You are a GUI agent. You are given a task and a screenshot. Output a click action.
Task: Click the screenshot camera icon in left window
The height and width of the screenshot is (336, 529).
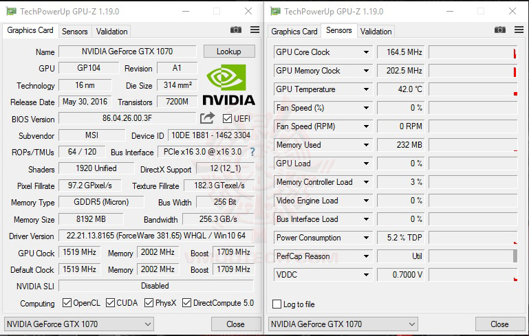236,30
